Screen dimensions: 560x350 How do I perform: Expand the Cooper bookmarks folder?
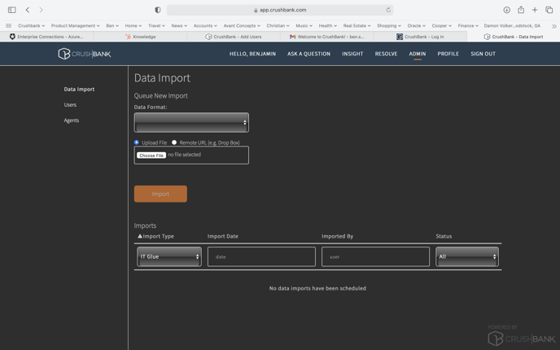[x=441, y=26]
